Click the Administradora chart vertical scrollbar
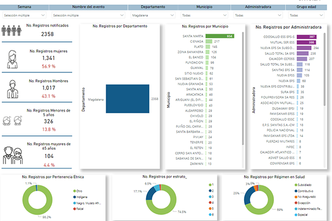332x221 pixels. click(324, 70)
